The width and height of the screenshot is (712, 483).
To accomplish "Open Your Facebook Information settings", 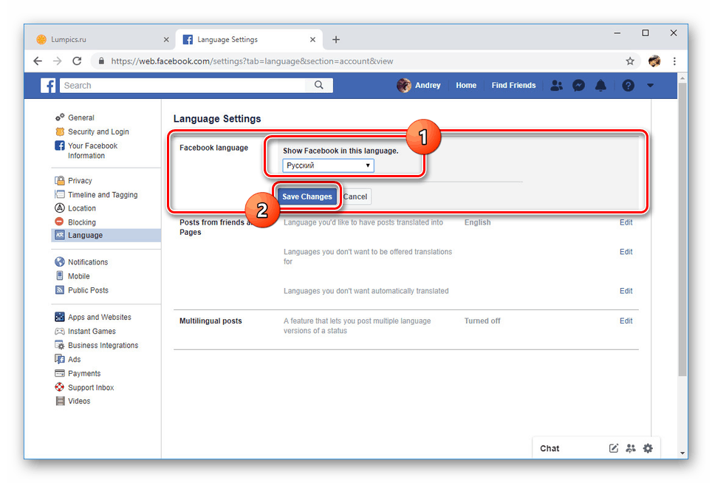I will pyautogui.click(x=92, y=151).
